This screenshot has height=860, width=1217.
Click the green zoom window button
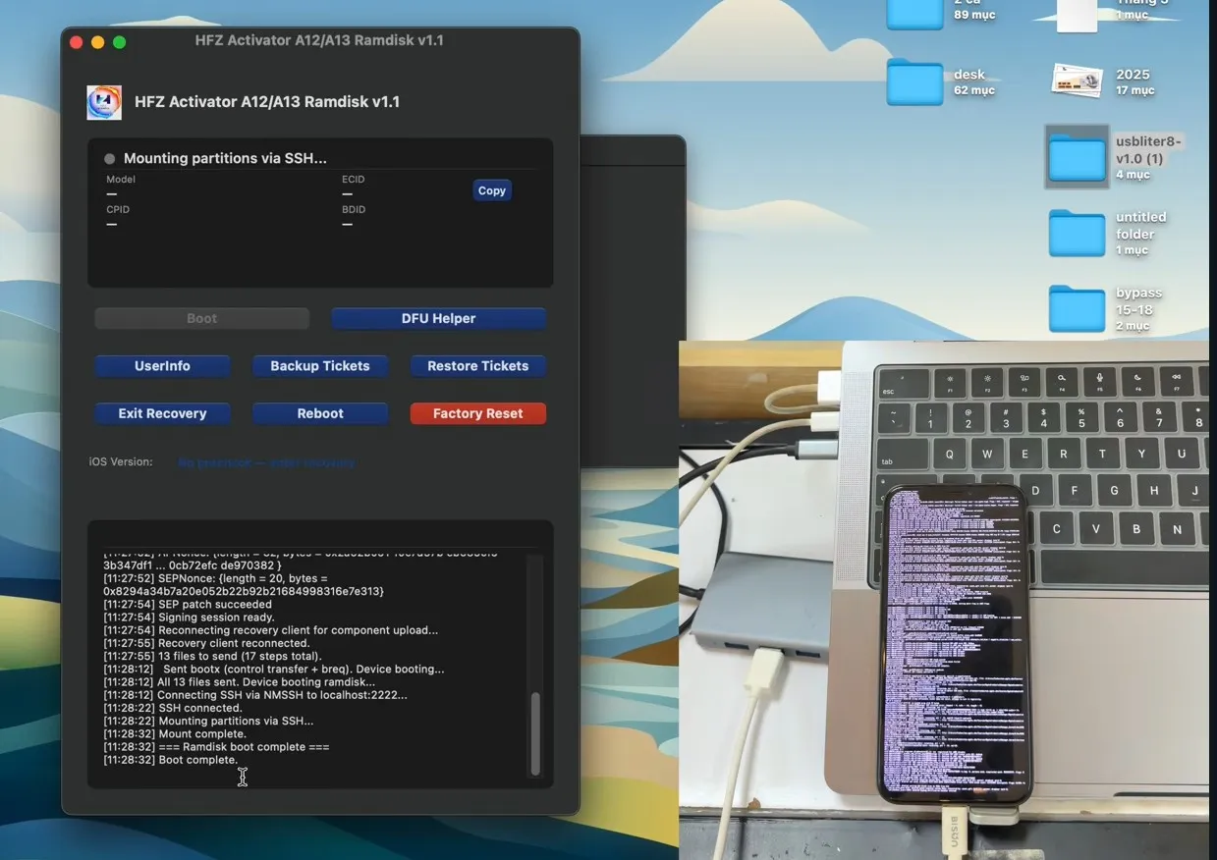pos(120,41)
